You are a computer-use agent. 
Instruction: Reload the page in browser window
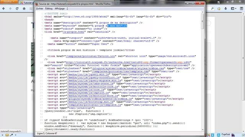(17, 9)
